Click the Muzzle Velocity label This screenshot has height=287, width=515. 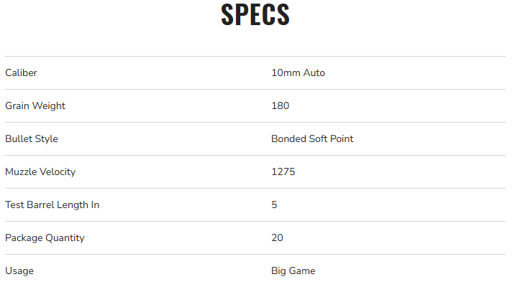40,172
